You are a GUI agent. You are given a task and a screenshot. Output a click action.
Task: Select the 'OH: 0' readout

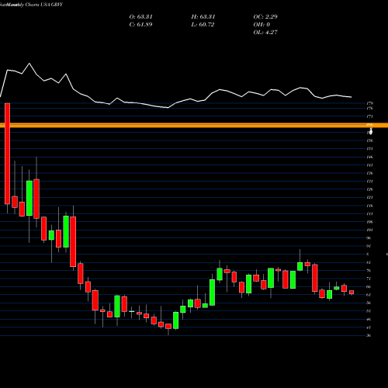pyautogui.click(x=262, y=24)
